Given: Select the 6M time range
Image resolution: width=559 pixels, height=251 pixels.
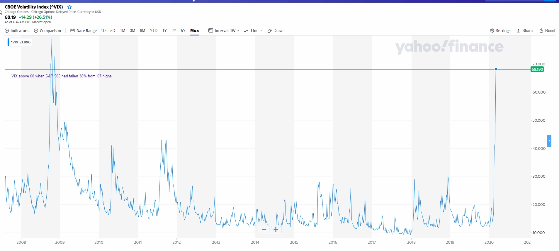Looking at the screenshot, I should [142, 31].
